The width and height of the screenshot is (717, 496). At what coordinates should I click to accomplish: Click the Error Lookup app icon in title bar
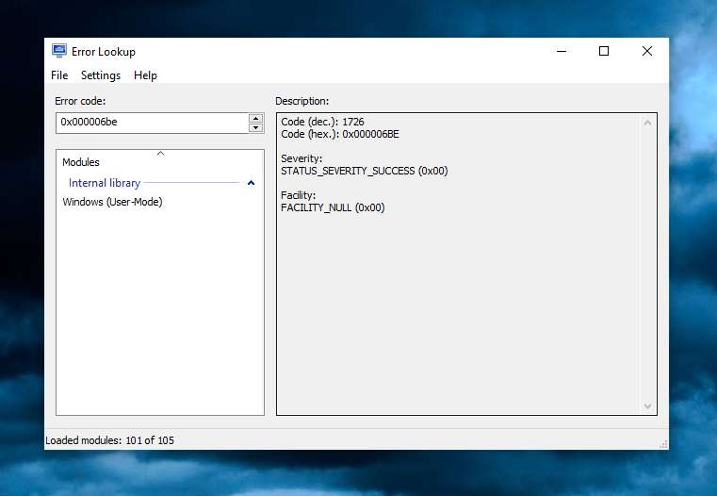(x=59, y=51)
